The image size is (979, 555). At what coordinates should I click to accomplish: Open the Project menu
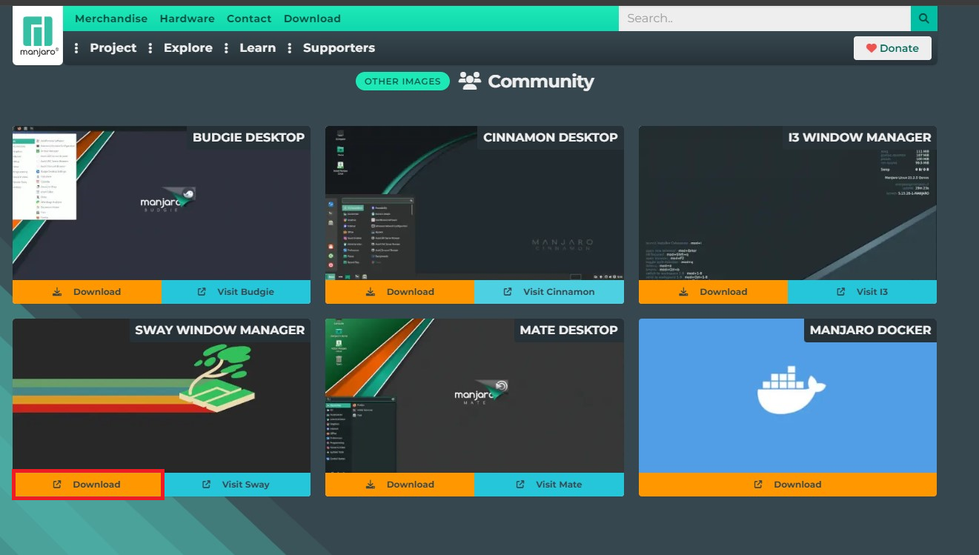click(113, 48)
